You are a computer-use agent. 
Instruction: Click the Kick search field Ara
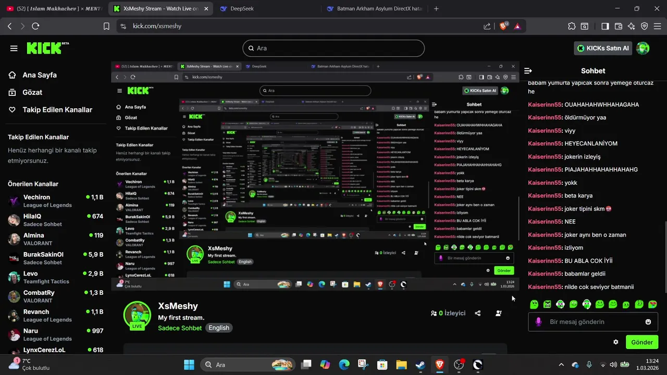333,48
